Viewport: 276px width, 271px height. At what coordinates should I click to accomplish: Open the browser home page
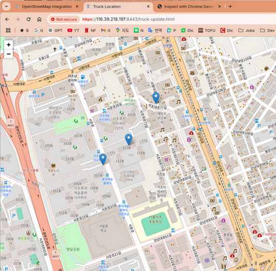[39, 19]
